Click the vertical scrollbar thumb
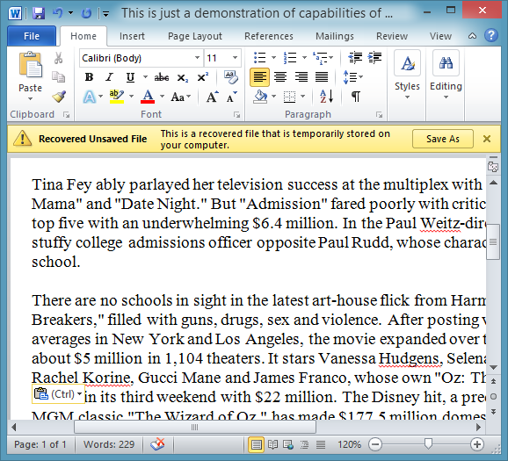Image resolution: width=508 pixels, height=461 pixels. click(x=493, y=241)
